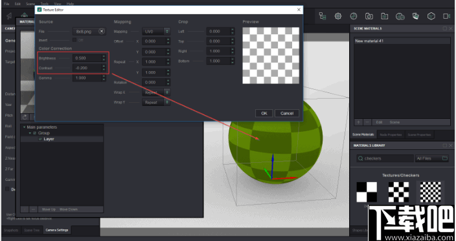Click the stacked images toolbar icon
This screenshot has width=456, height=241.
416,16
